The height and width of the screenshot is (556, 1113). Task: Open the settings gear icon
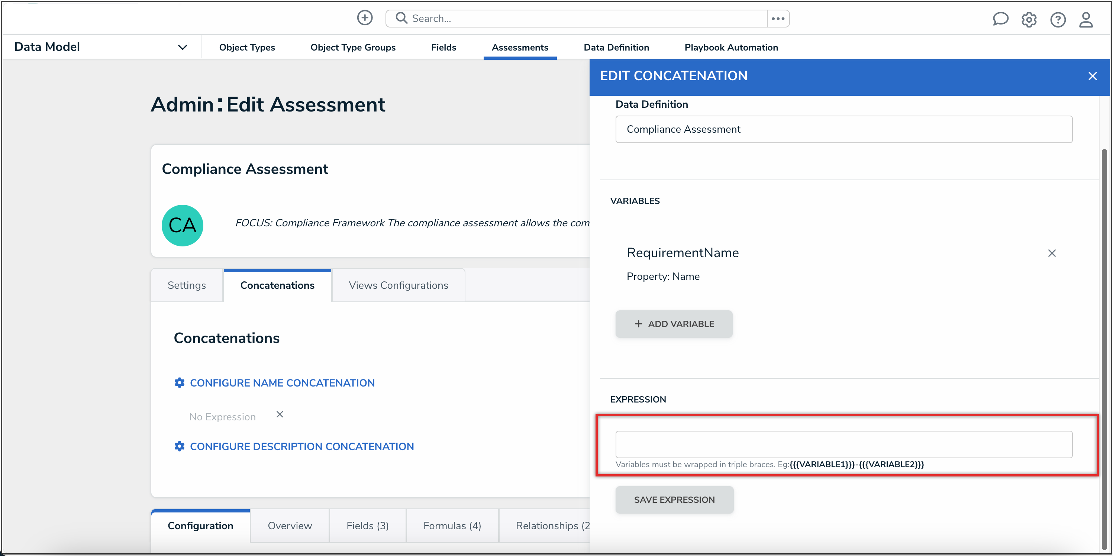[x=1029, y=19]
